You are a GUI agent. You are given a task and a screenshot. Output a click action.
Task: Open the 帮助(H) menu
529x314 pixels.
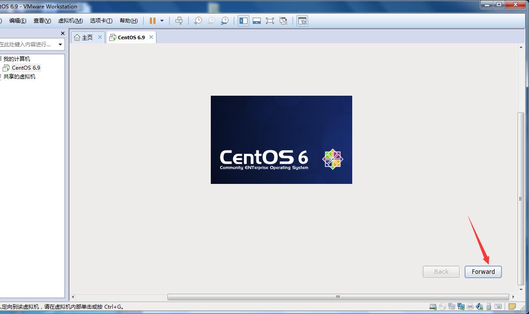pos(129,21)
